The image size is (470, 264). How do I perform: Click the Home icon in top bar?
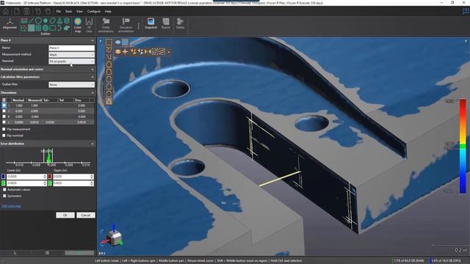coord(6,12)
